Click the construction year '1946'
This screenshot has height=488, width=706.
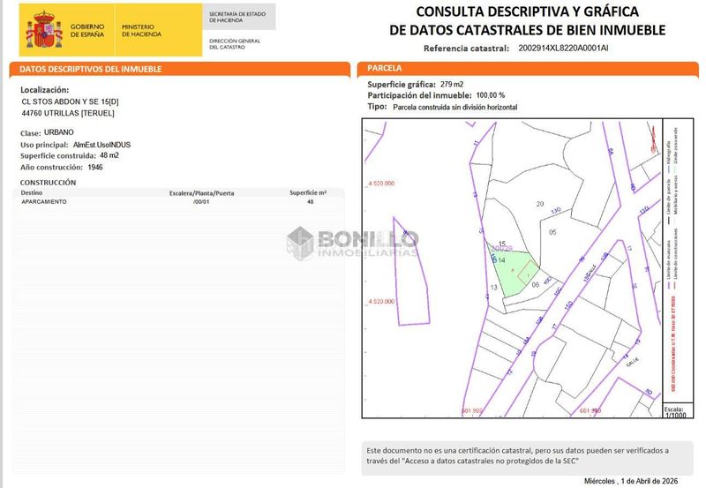coord(95,167)
